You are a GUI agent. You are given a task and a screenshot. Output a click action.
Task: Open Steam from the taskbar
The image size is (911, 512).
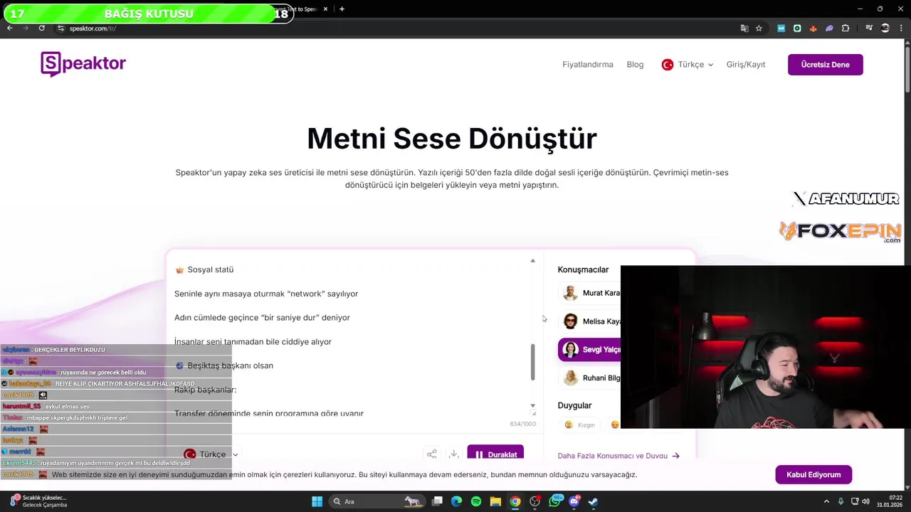(593, 501)
